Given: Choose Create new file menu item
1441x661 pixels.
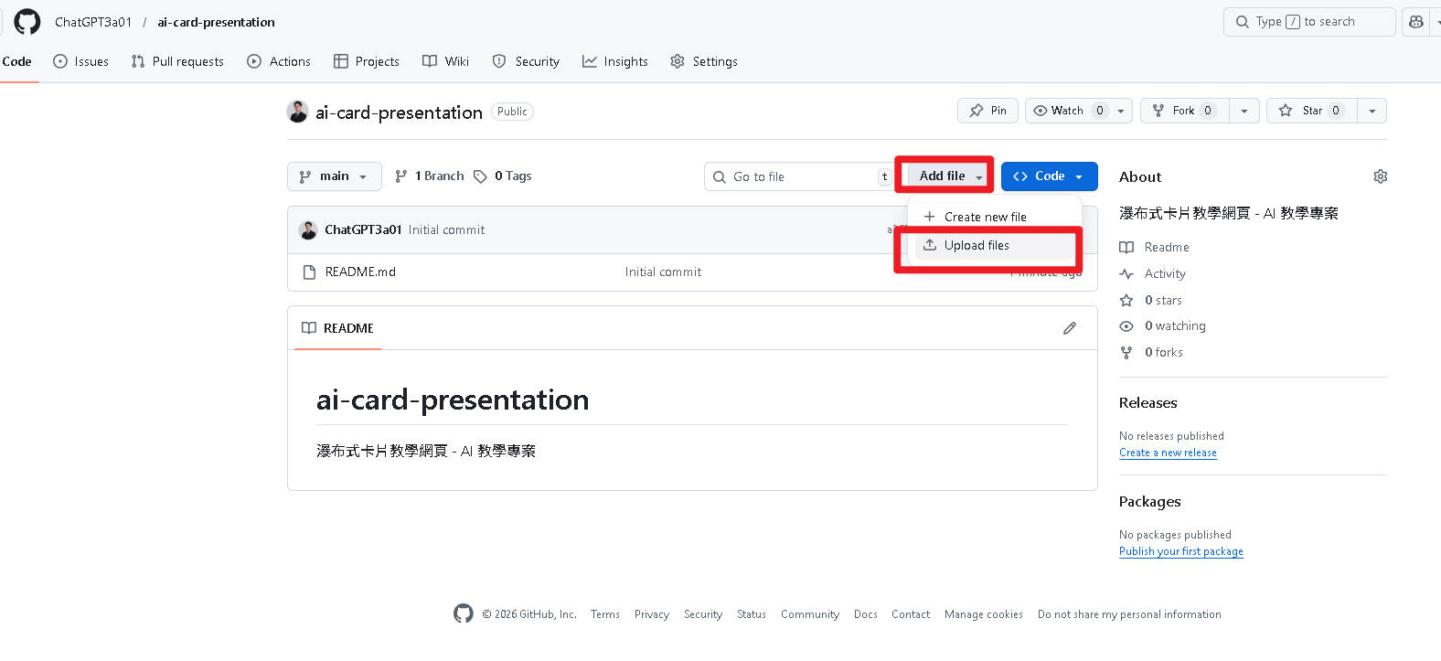Looking at the screenshot, I should click(x=985, y=218).
